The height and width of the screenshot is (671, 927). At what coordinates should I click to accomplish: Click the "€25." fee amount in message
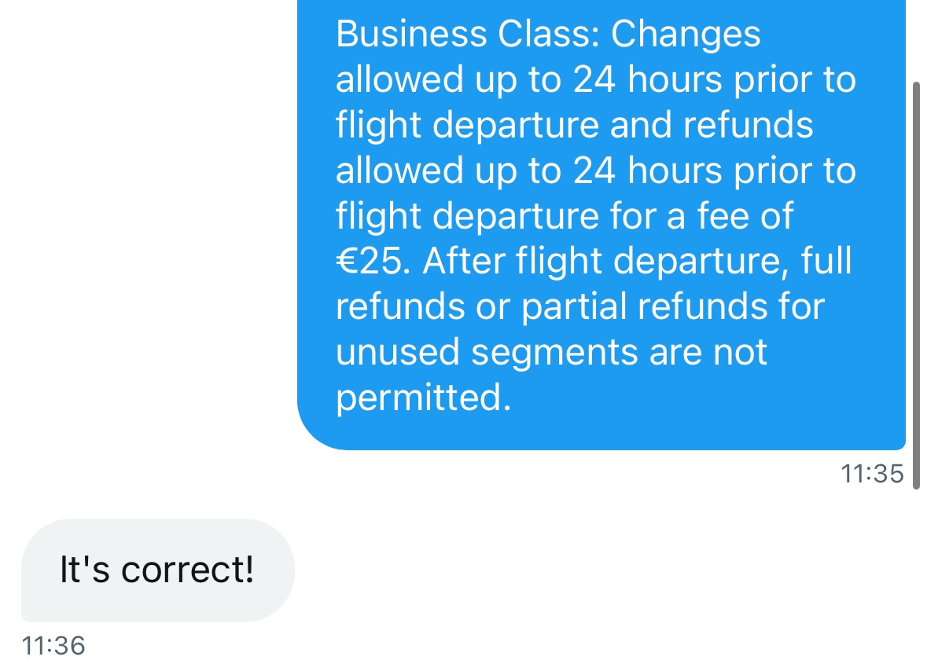[373, 261]
